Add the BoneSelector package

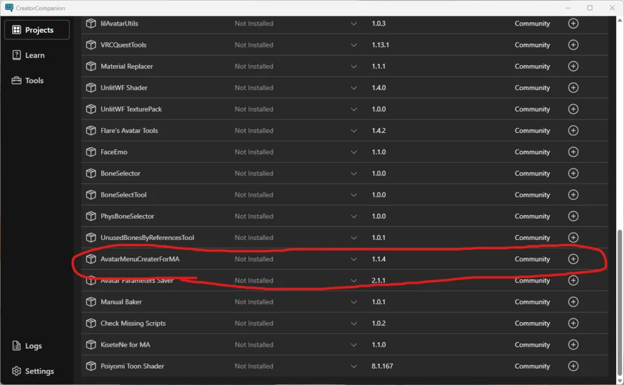pos(573,174)
